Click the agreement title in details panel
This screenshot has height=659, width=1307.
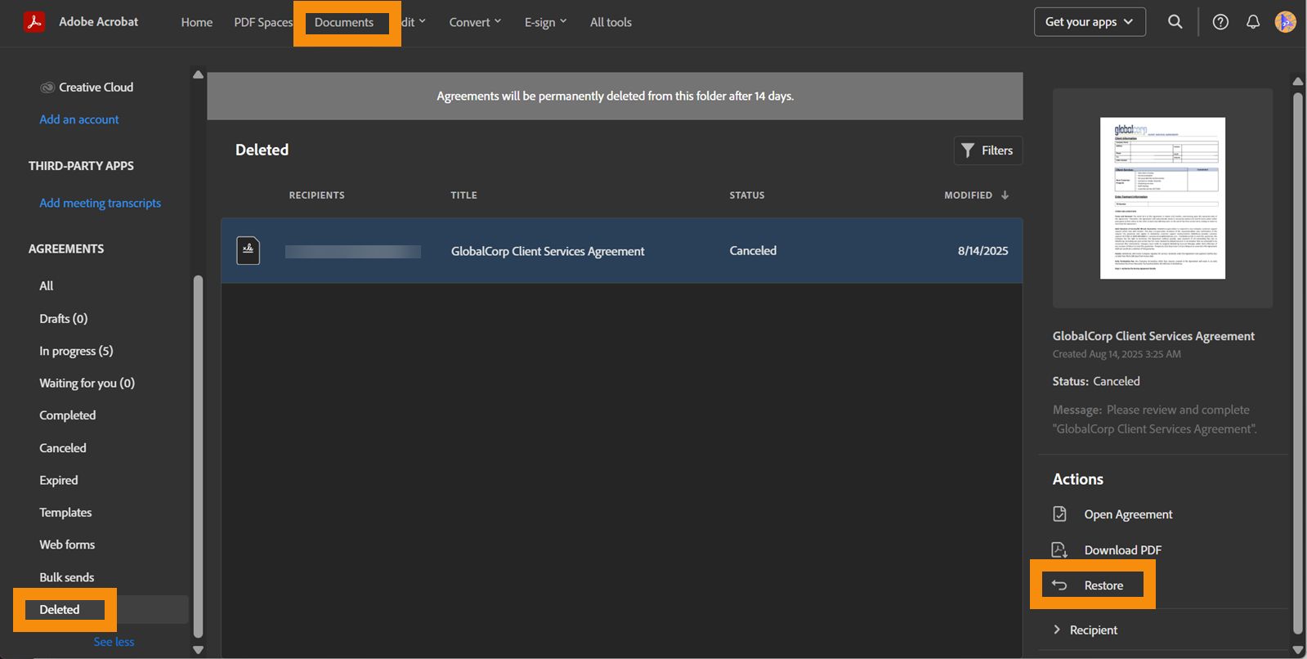(1153, 336)
